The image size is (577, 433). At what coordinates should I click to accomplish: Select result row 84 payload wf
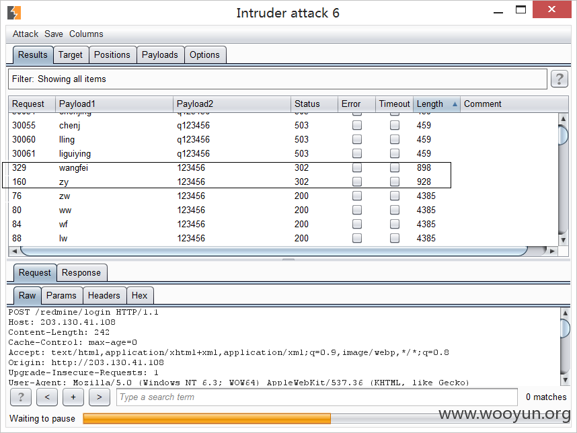[x=283, y=225]
